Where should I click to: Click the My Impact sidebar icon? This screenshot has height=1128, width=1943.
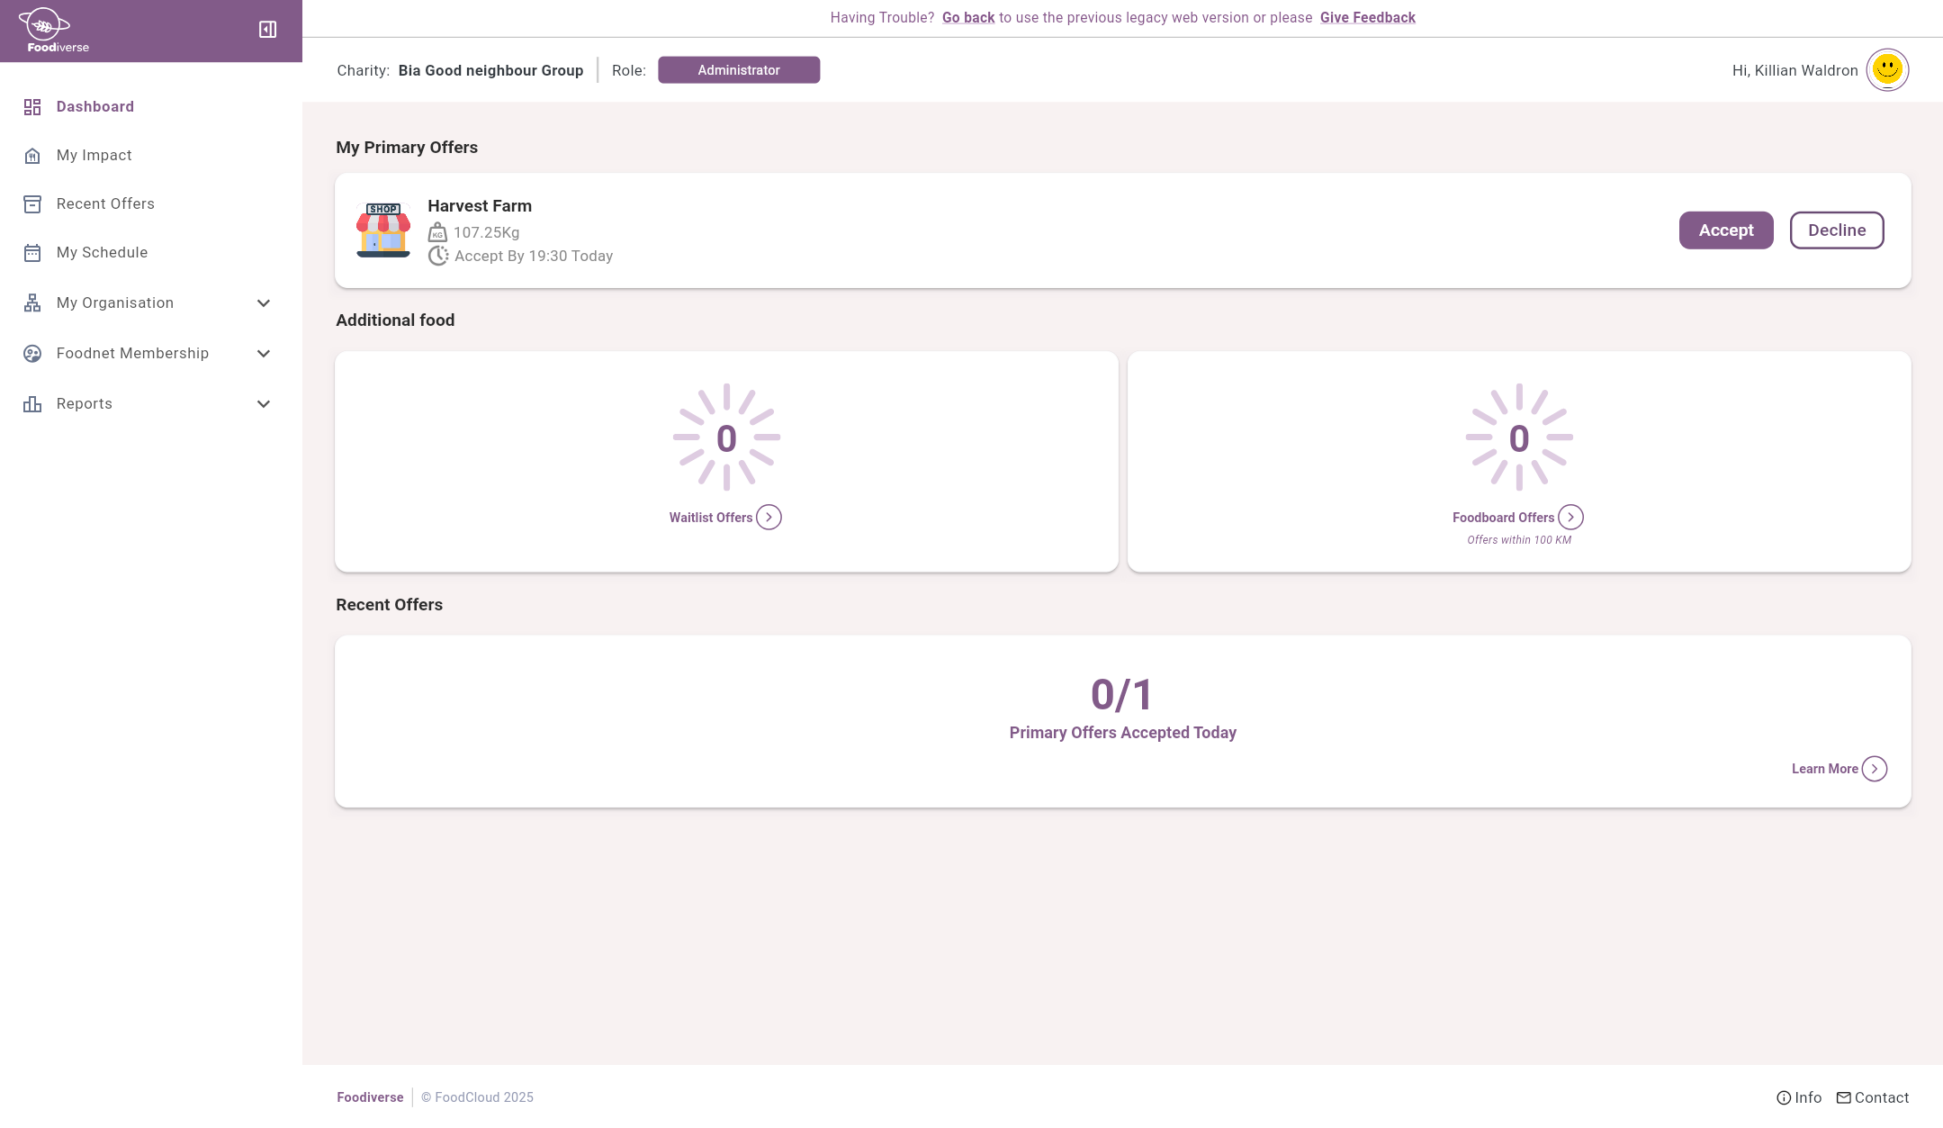point(32,156)
